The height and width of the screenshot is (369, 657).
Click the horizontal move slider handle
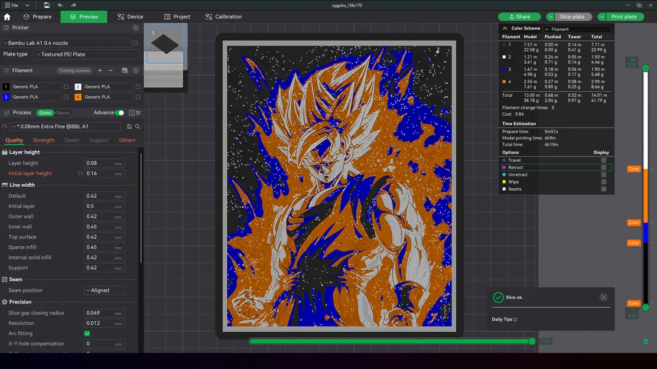[532, 341]
